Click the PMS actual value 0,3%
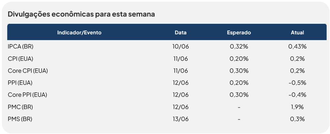Image resolution: width=330 pixels, height=134 pixels. coord(297,119)
